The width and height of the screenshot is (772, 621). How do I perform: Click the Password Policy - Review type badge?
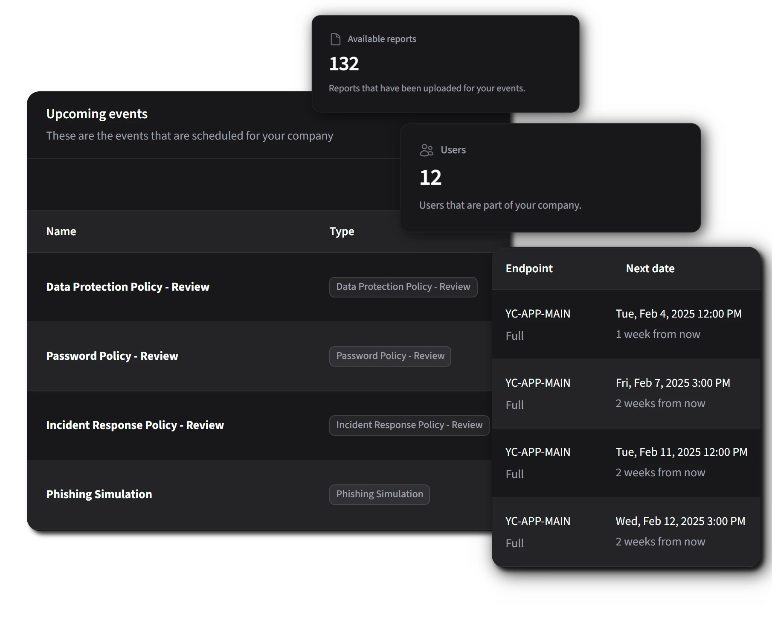pos(390,356)
